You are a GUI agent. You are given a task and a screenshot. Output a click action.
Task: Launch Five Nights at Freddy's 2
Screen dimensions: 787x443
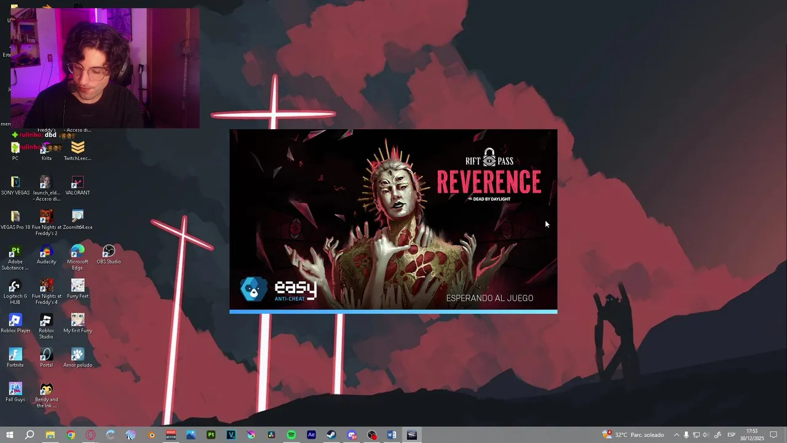tap(46, 223)
